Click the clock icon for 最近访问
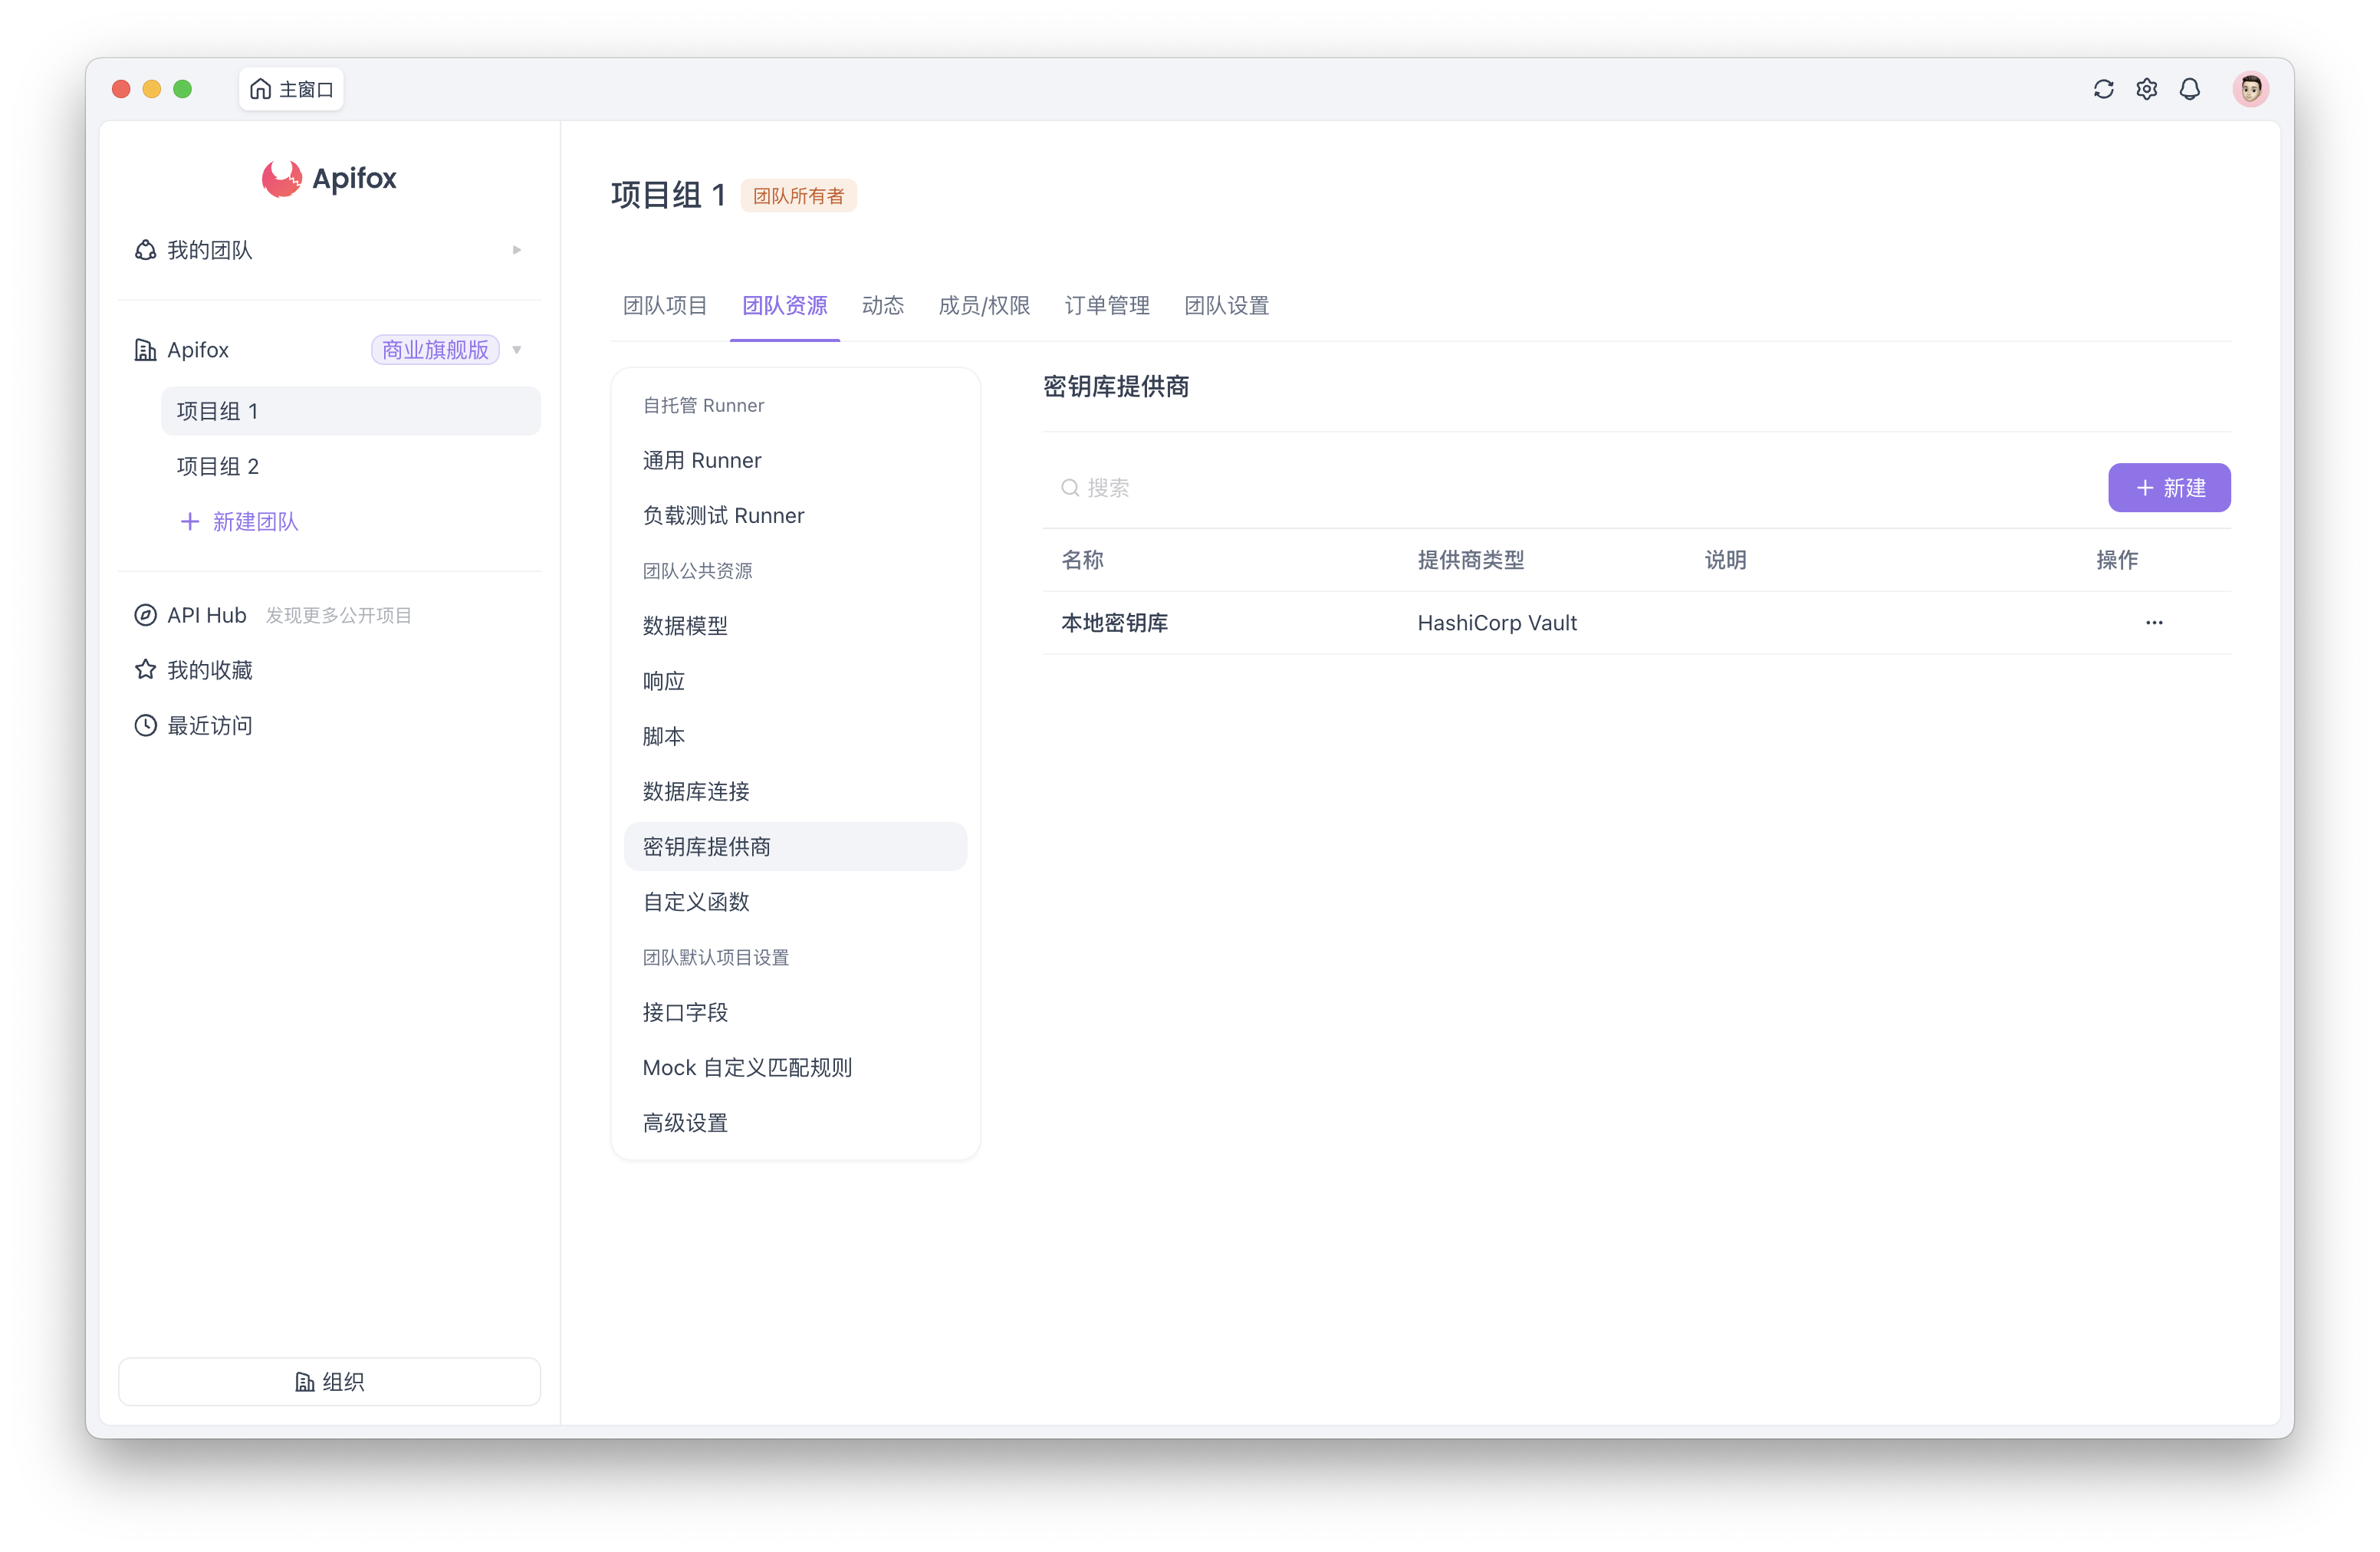The height and width of the screenshot is (1552, 2380). click(146, 725)
